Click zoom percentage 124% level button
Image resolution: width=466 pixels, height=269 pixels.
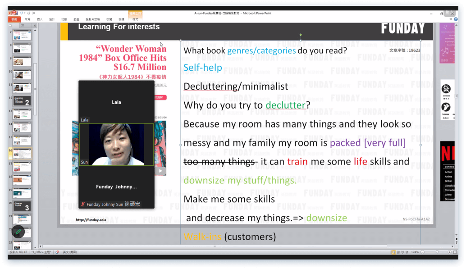[415, 252]
